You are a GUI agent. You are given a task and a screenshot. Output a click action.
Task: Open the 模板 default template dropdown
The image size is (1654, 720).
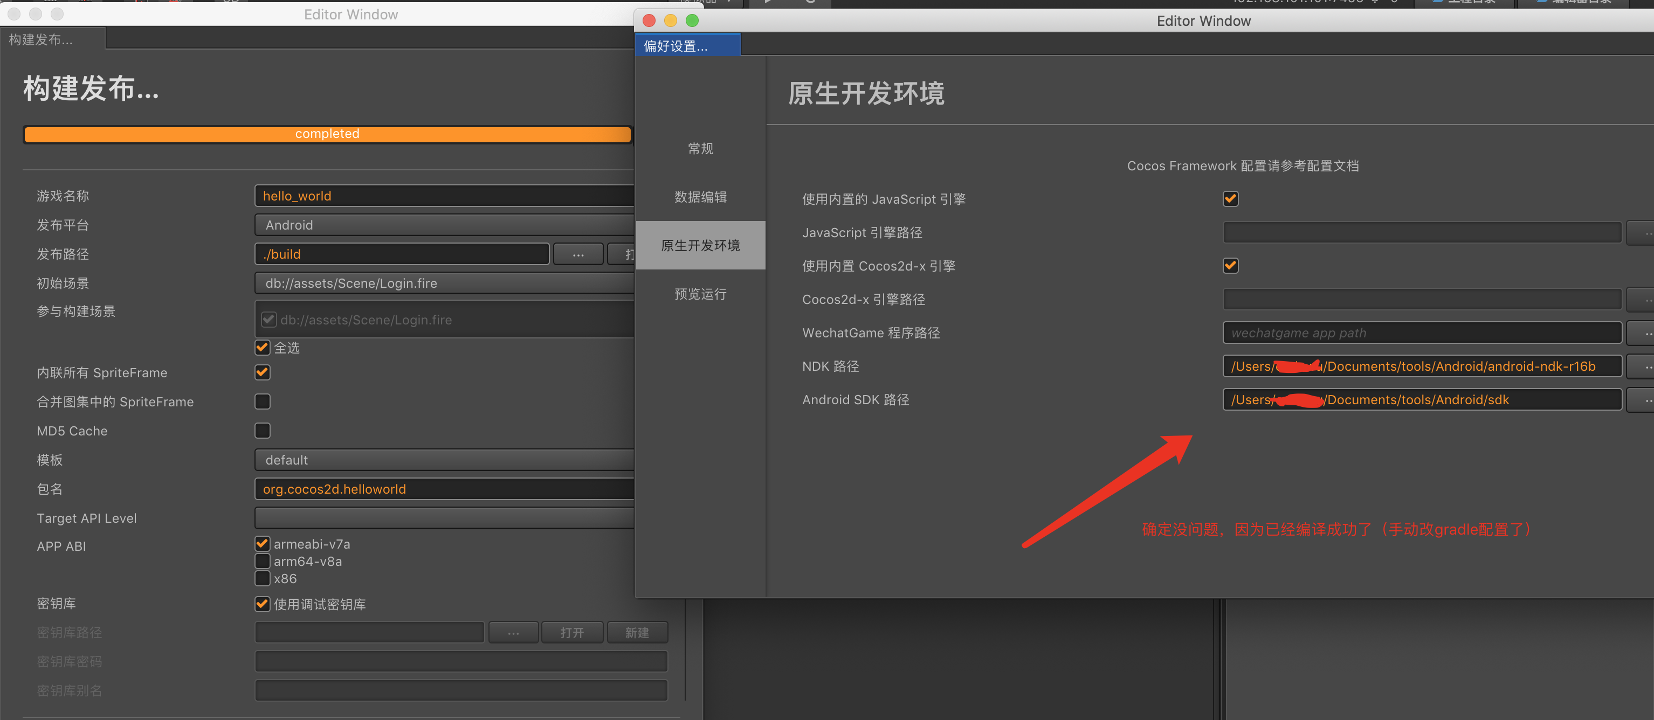pyautogui.click(x=443, y=460)
